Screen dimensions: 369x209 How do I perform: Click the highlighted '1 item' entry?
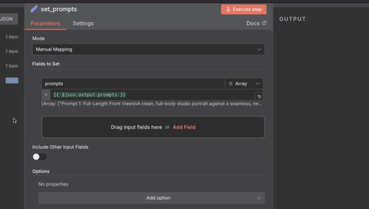click(x=12, y=80)
